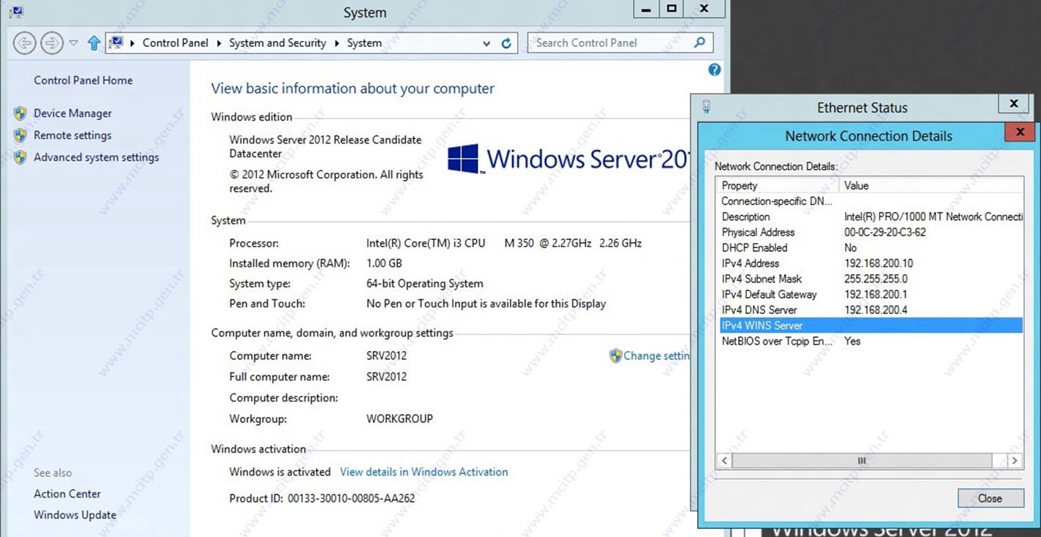Image resolution: width=1041 pixels, height=537 pixels.
Task: Click scroll right arrow in details list
Action: pyautogui.click(x=1014, y=461)
